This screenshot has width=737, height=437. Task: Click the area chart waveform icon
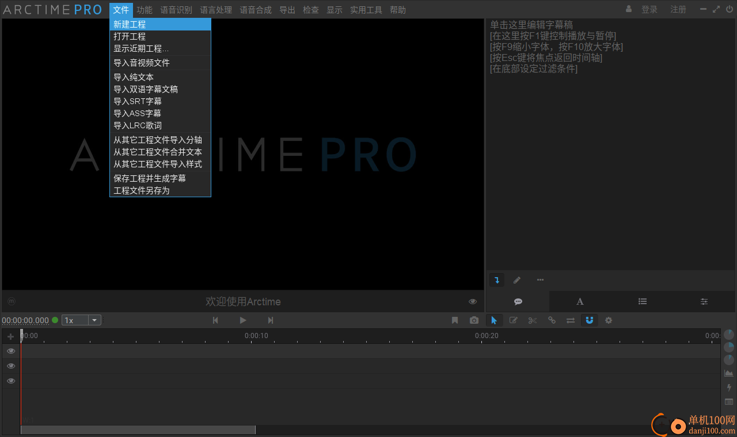tap(729, 373)
